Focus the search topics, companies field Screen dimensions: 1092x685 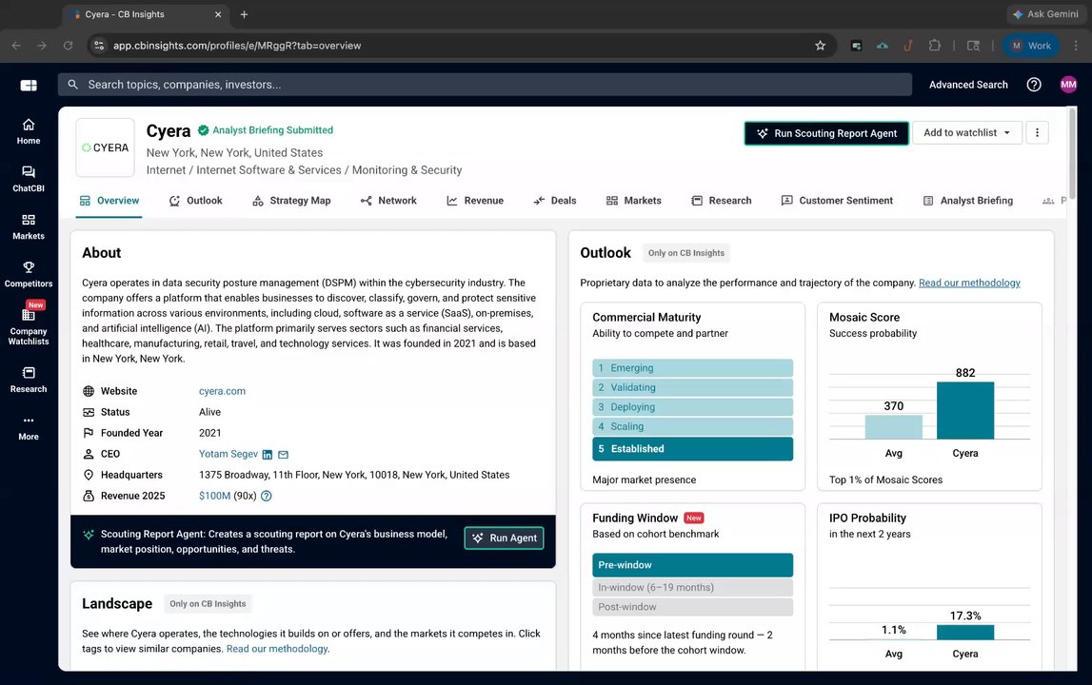click(x=485, y=85)
